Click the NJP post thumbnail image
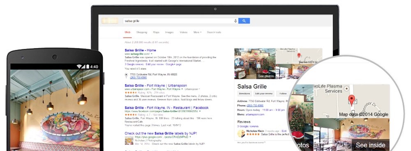This screenshot has height=151, width=411. coord(129,140)
